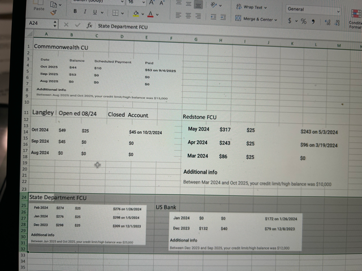Click the text Orientation icon
Image resolution: width=362 pixels, height=271 pixels.
[214, 5]
